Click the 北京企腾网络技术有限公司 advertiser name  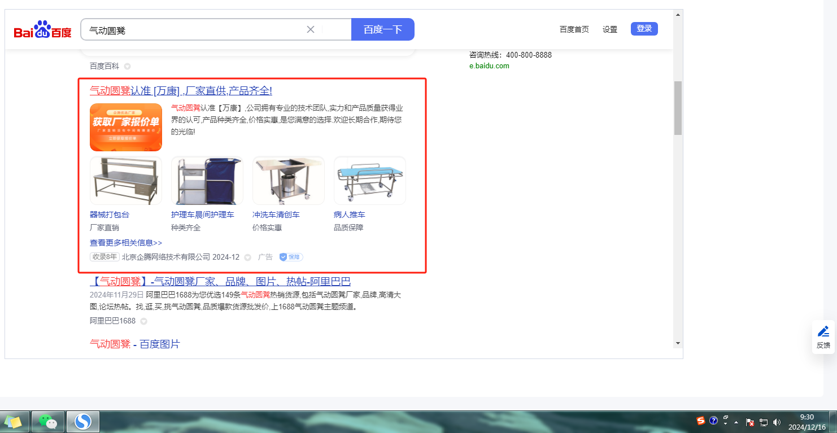point(166,257)
